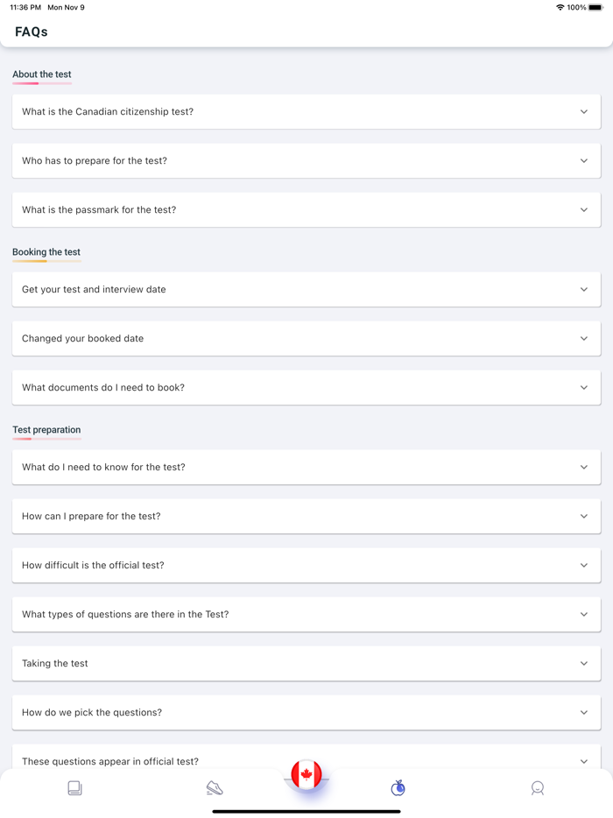Open the timed test stopwatch icon
Image resolution: width=613 pixels, height=818 pixels.
[x=397, y=787]
